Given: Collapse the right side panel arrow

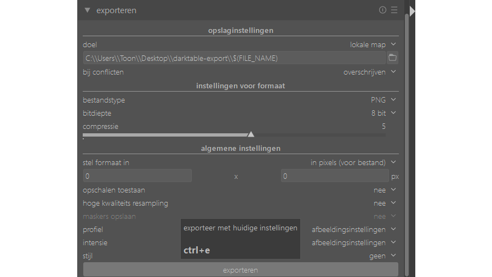Looking at the screenshot, I should coord(413,10).
